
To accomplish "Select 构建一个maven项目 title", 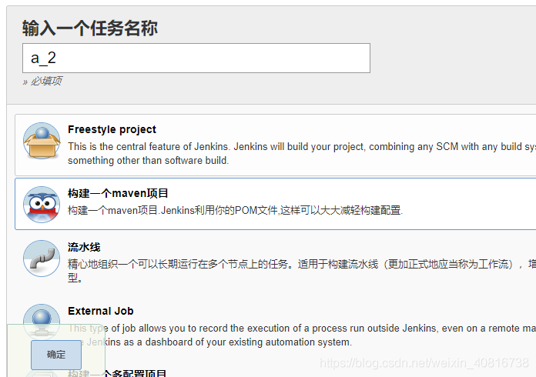I will (118, 193).
